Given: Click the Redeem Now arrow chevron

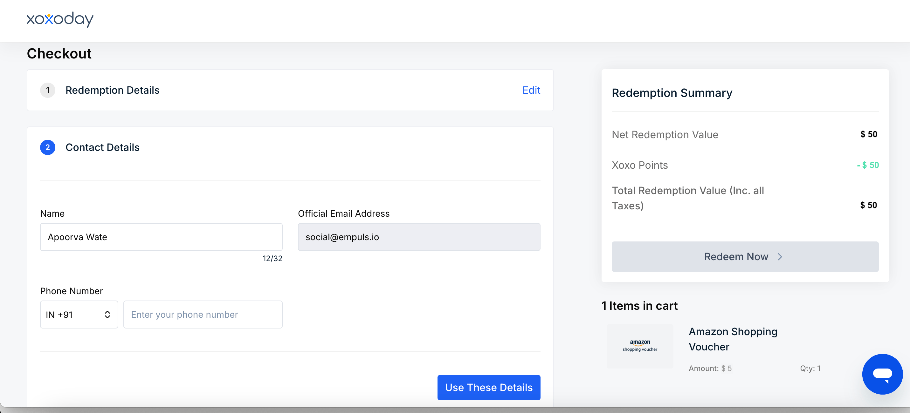Looking at the screenshot, I should (x=780, y=257).
